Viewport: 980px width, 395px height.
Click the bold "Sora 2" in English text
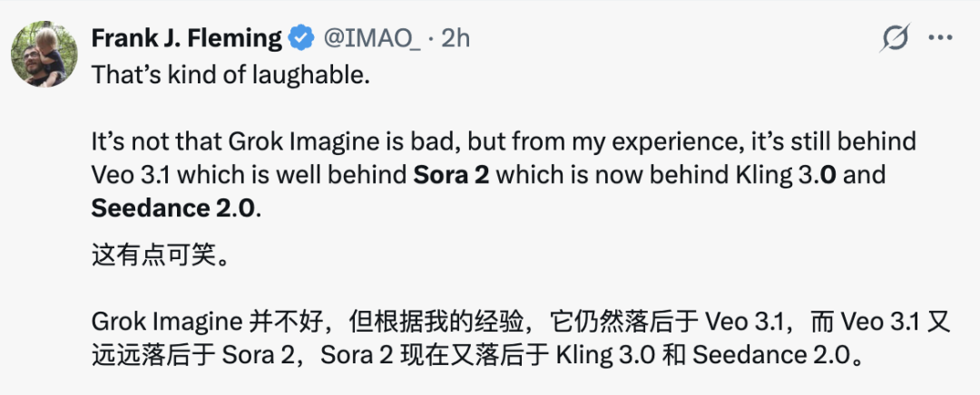click(x=451, y=174)
